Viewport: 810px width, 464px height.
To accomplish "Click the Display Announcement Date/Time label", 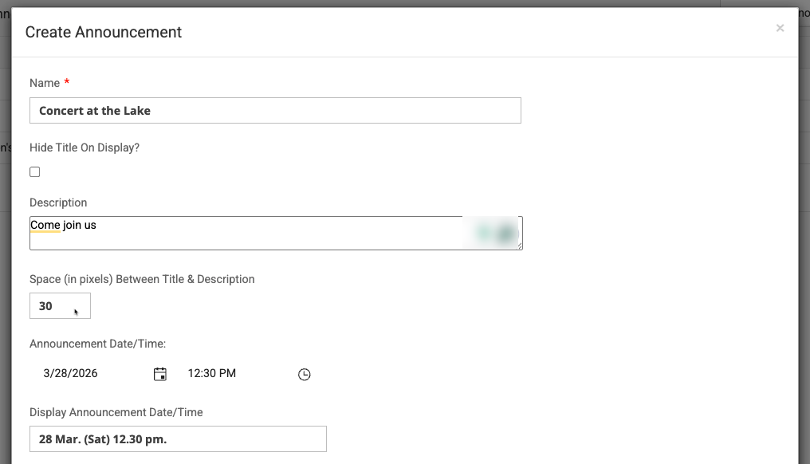I will 116,412.
